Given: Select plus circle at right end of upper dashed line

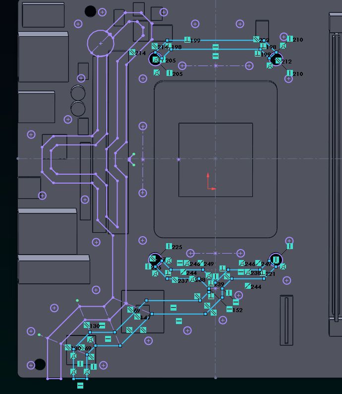Looking at the screenshot, I should click(249, 66).
